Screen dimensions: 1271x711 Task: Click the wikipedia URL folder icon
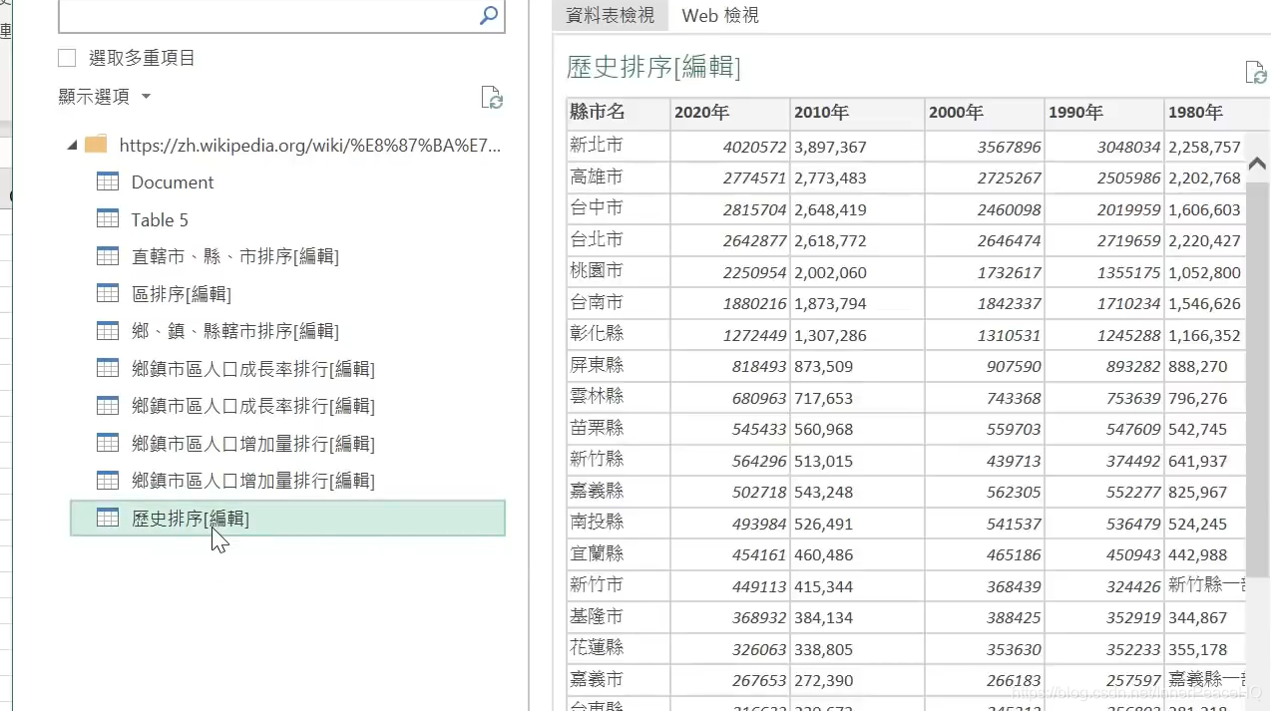coord(96,145)
